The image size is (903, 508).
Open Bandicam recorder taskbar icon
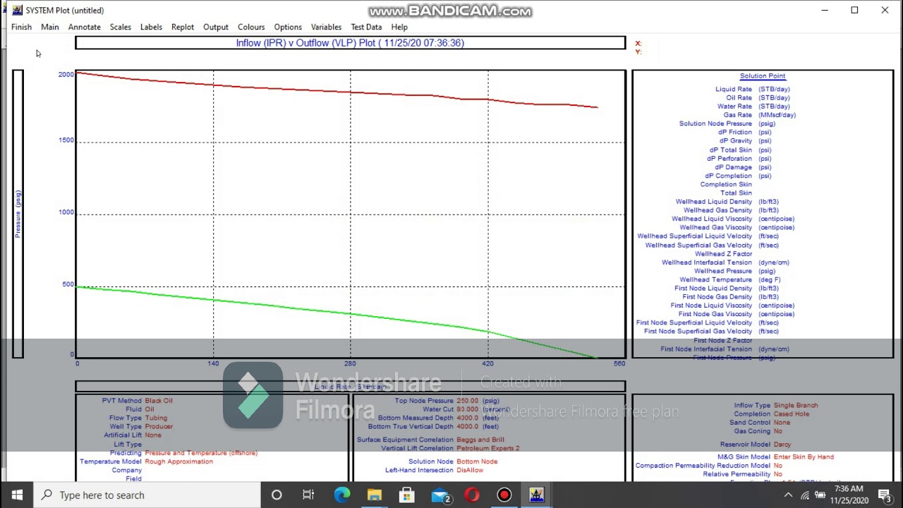pos(504,495)
